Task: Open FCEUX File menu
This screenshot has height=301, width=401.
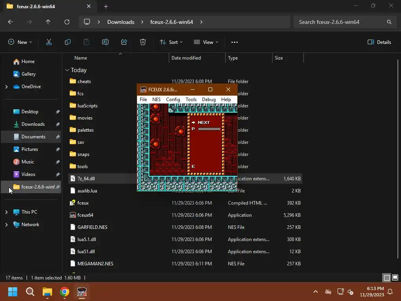Action: [x=143, y=100]
